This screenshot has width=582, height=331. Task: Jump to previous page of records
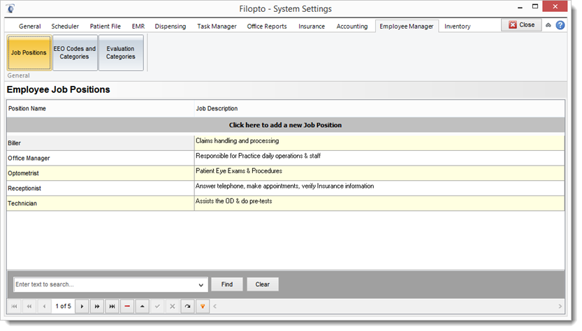[x=29, y=307]
